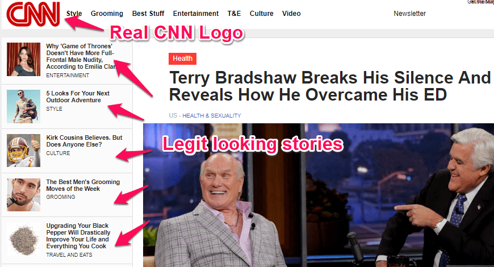Click the red Health tag
This screenshot has width=494, height=267.
(182, 59)
